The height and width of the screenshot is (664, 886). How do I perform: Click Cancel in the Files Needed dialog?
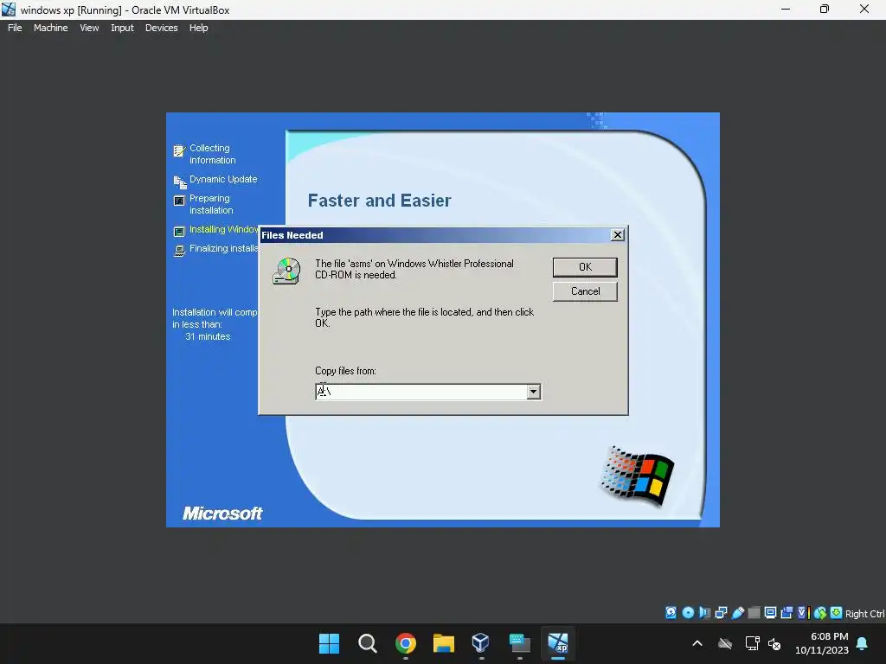point(585,291)
